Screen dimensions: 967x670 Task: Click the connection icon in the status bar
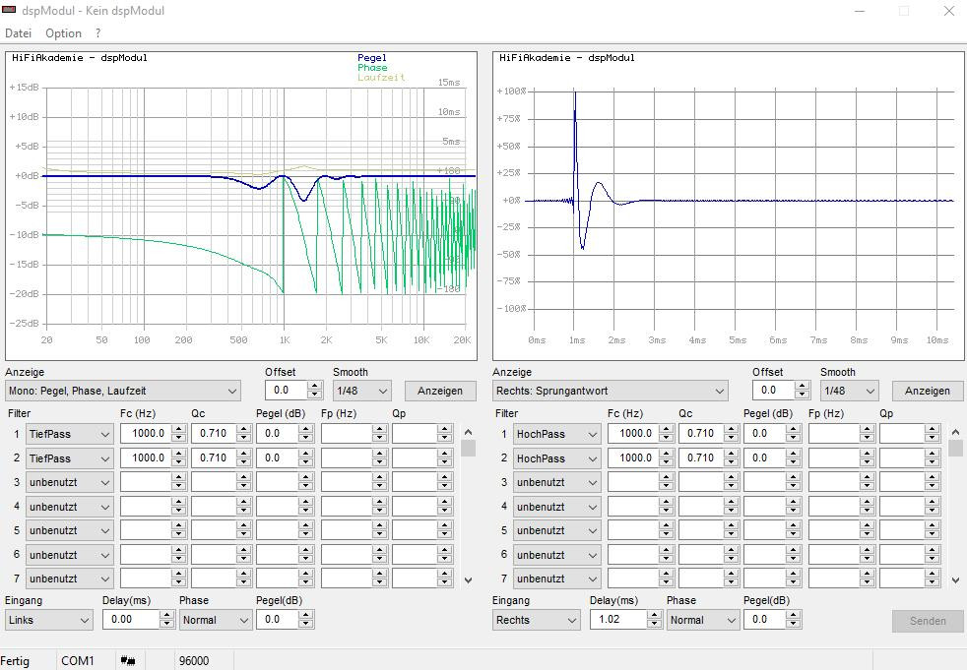[x=128, y=660]
